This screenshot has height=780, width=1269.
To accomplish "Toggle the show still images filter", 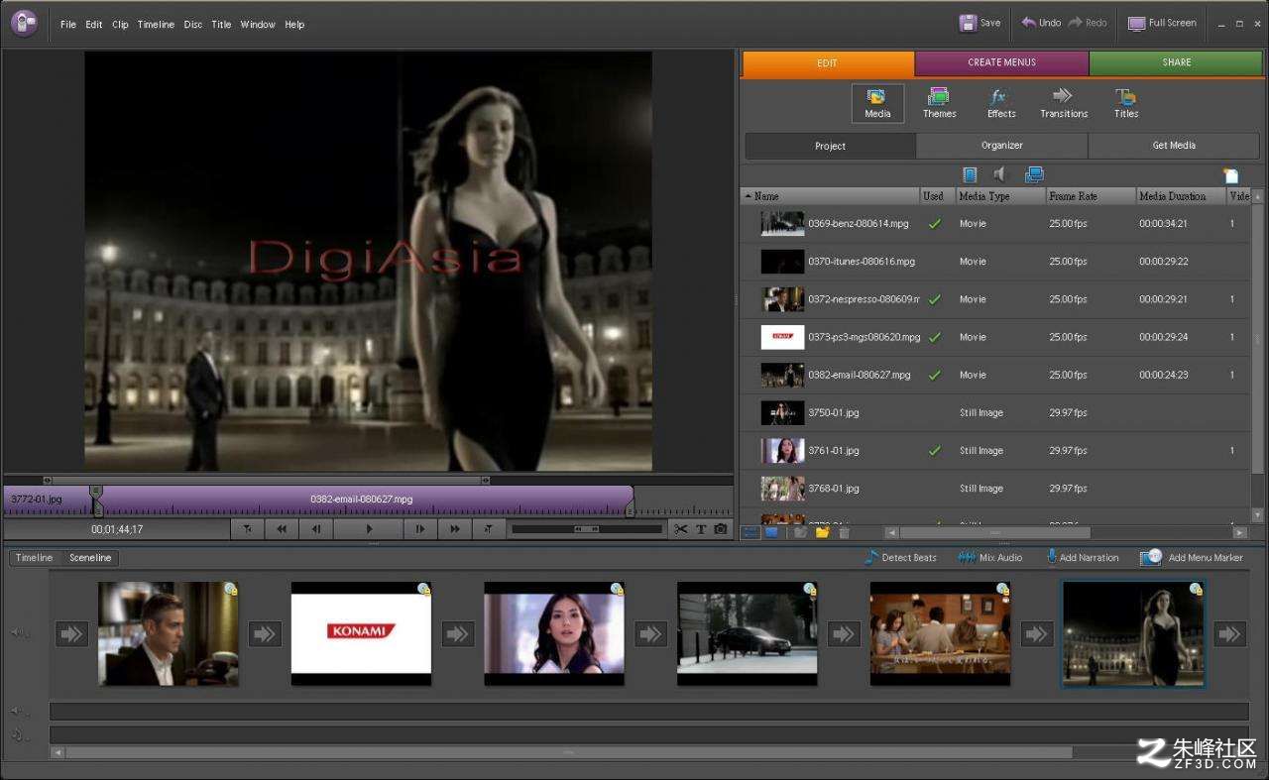I will tap(1034, 175).
